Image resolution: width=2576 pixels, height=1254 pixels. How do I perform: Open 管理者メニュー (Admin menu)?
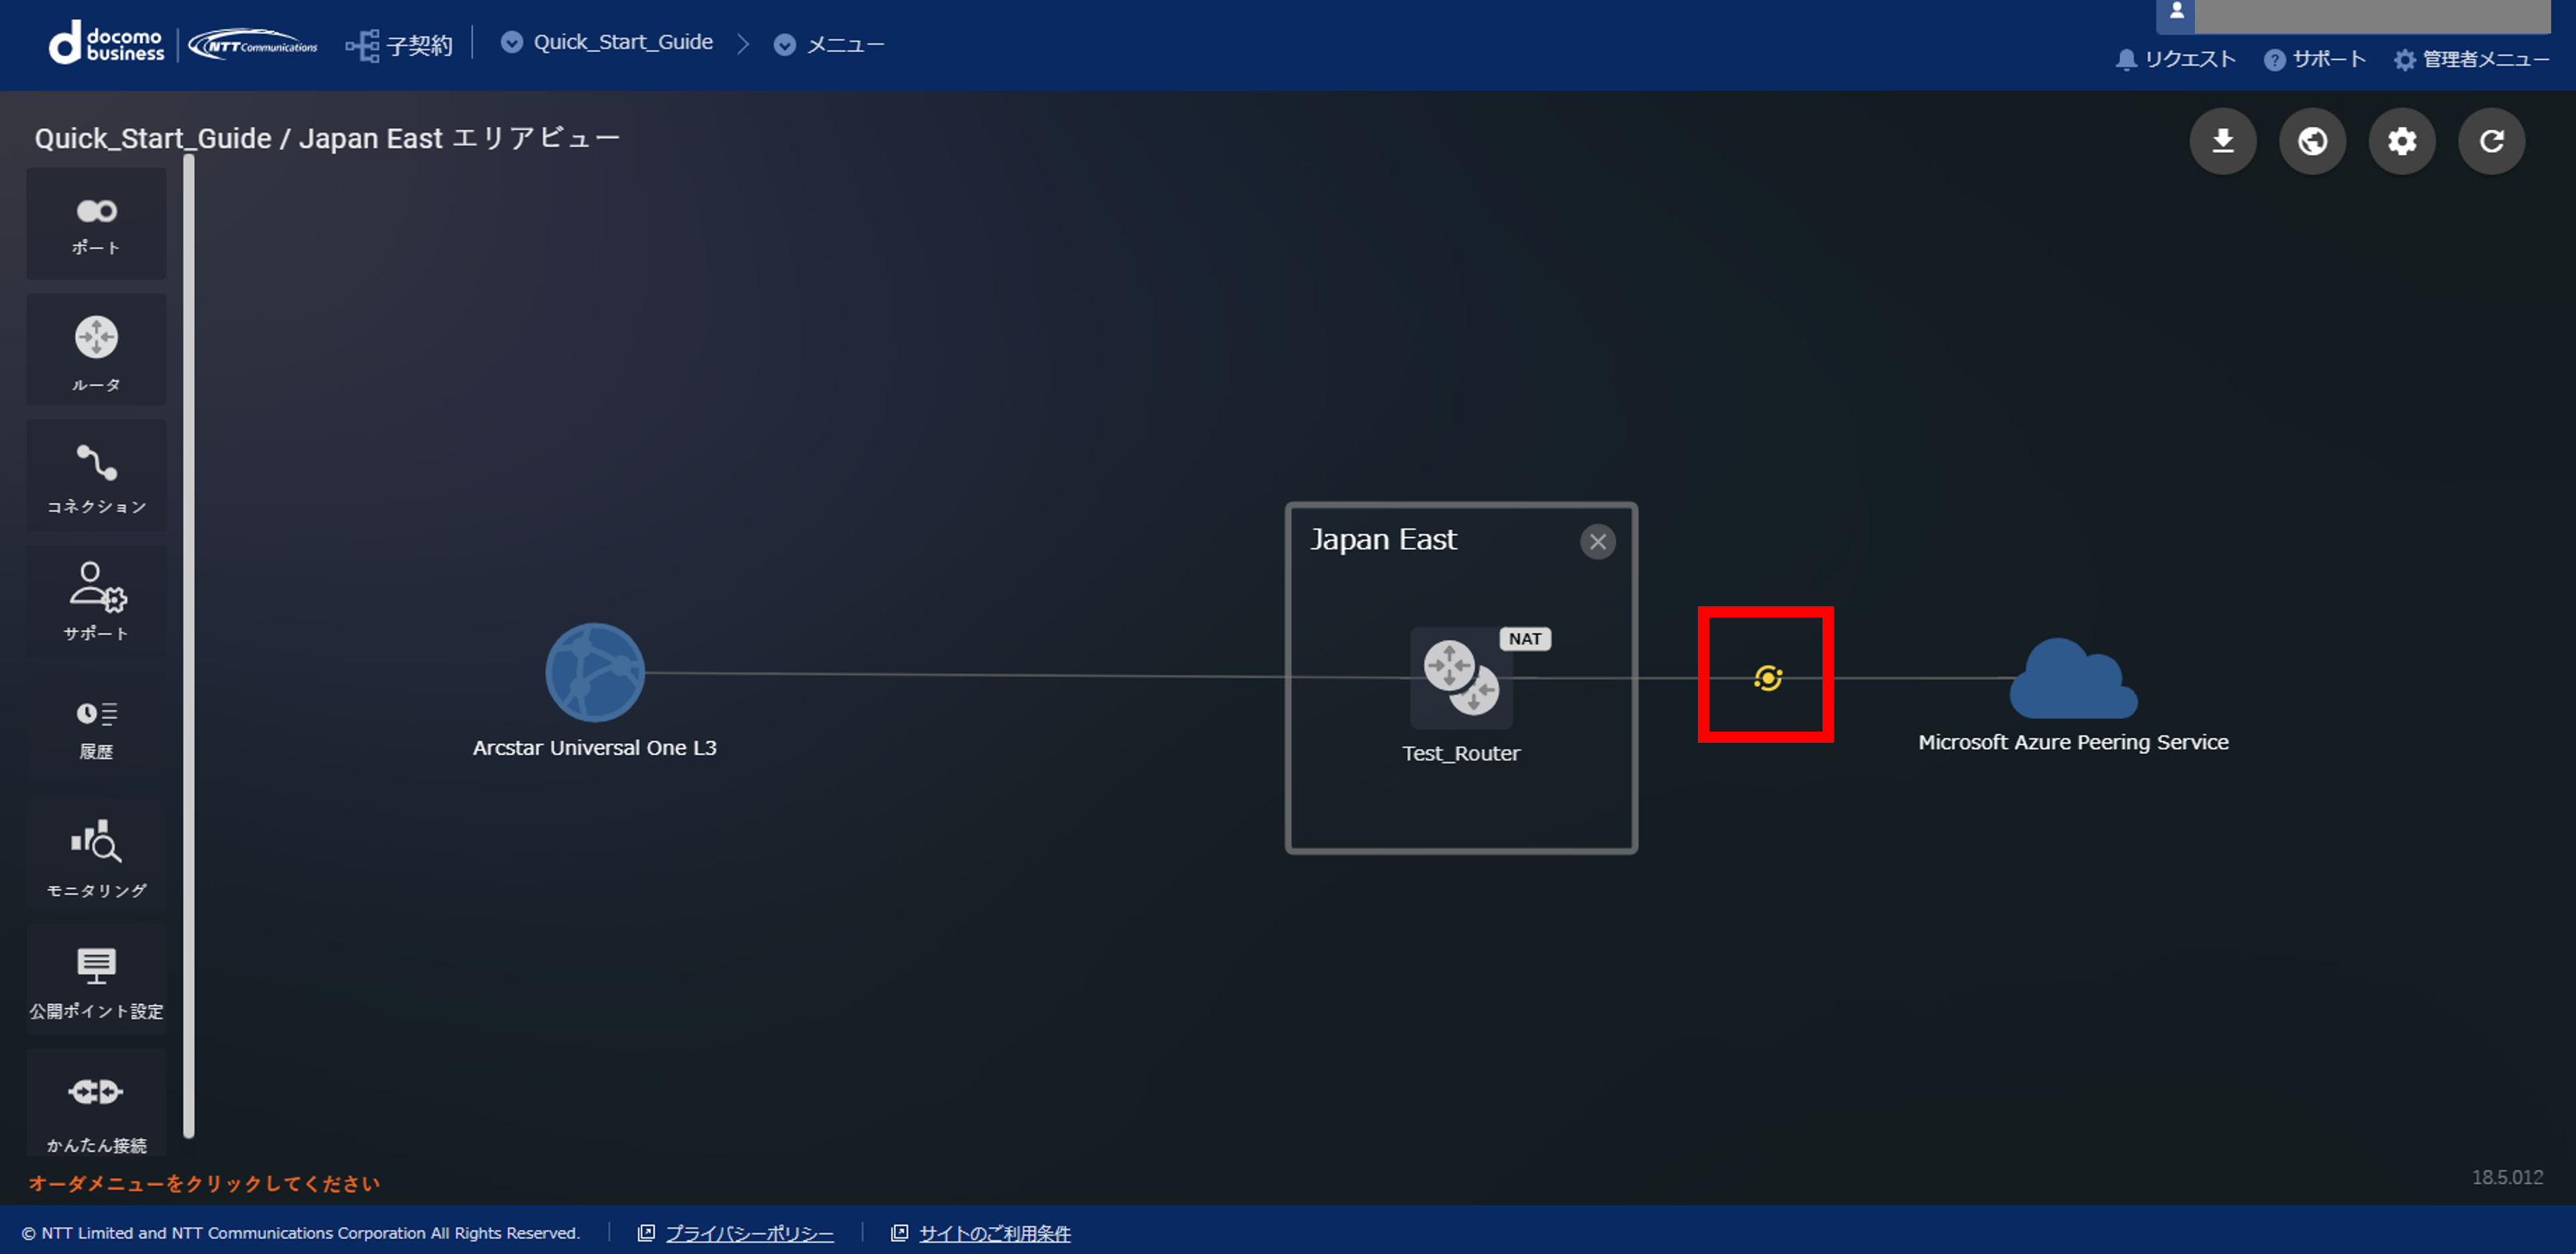(x=2472, y=59)
